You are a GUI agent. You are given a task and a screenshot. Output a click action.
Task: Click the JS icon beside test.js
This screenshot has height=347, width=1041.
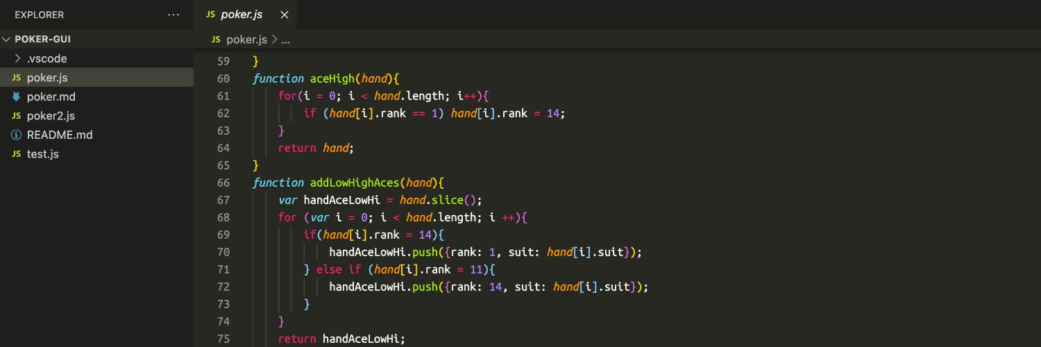click(17, 154)
